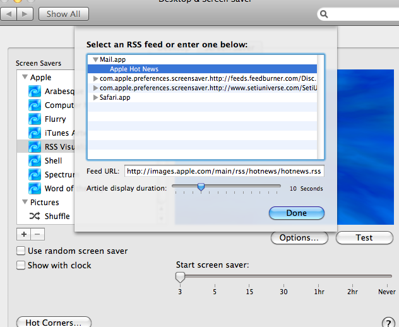399x327 pixels.
Task: Enable Use random screen saver
Action: pyautogui.click(x=21, y=251)
